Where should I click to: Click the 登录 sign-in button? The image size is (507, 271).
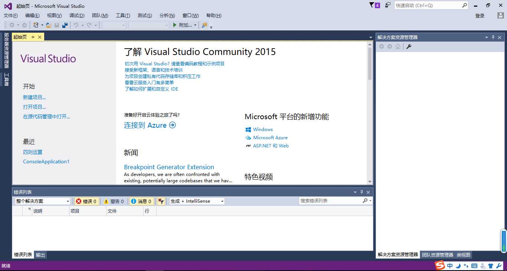(480, 16)
